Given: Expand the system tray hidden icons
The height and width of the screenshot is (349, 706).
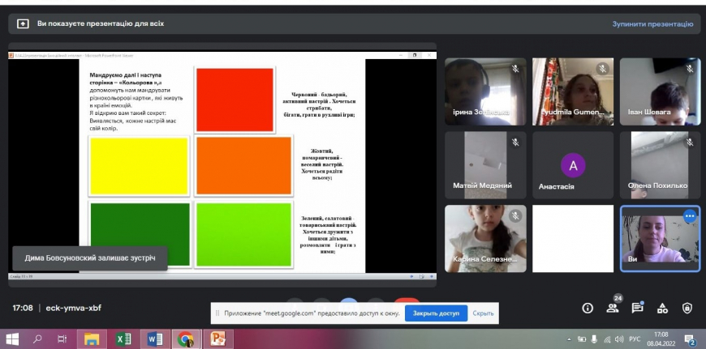Looking at the screenshot, I should tap(570, 339).
